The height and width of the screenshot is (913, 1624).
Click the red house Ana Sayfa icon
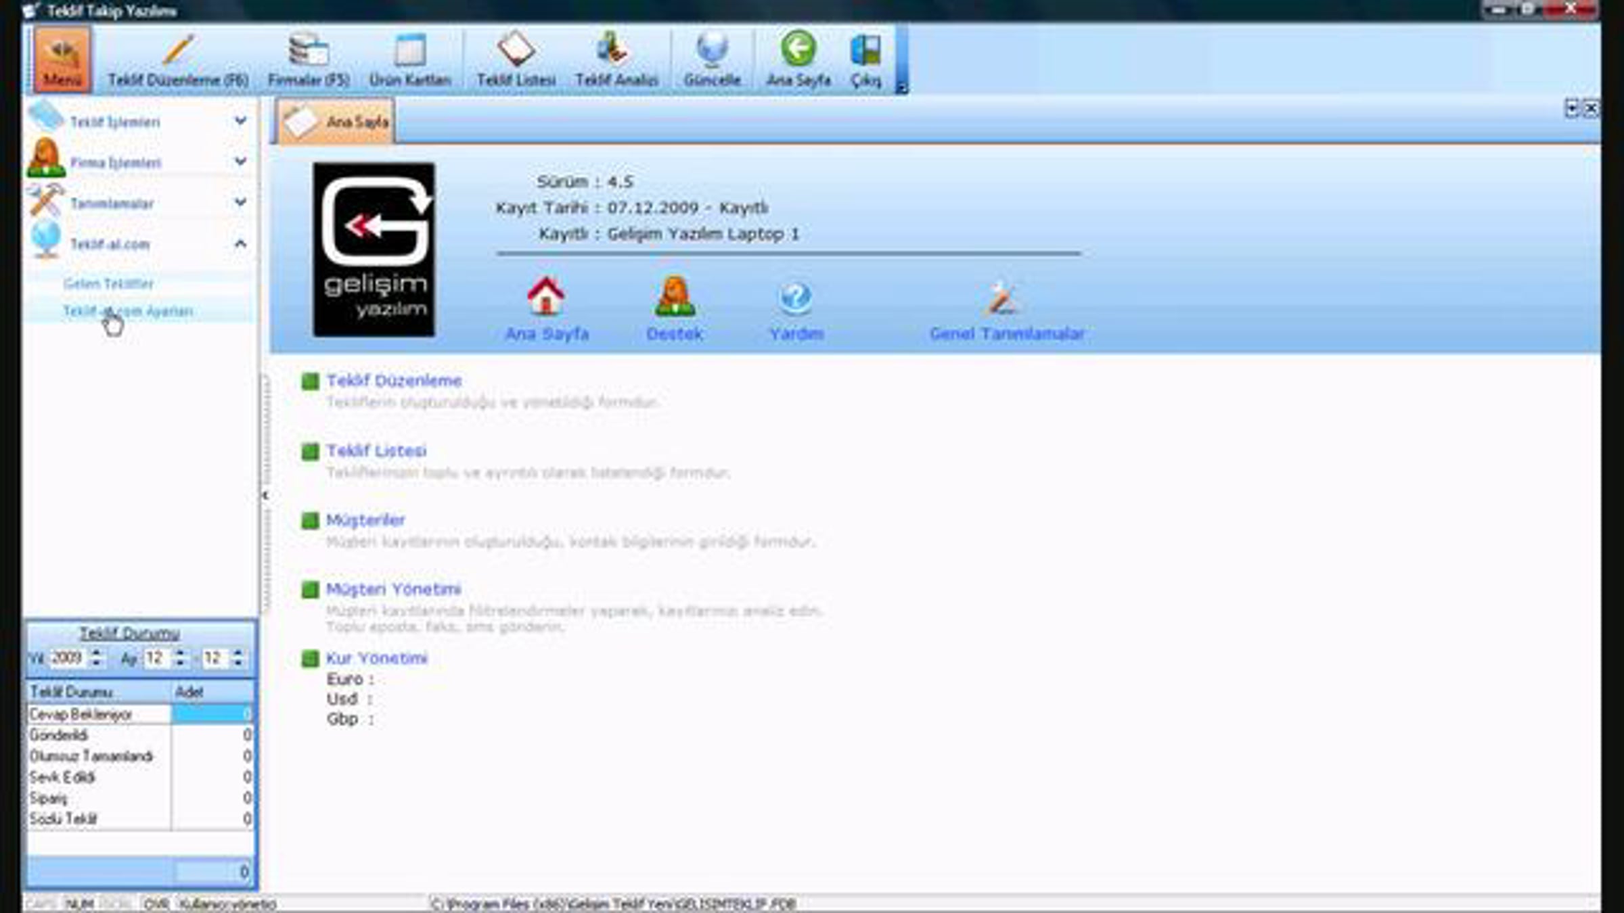pyautogui.click(x=545, y=296)
